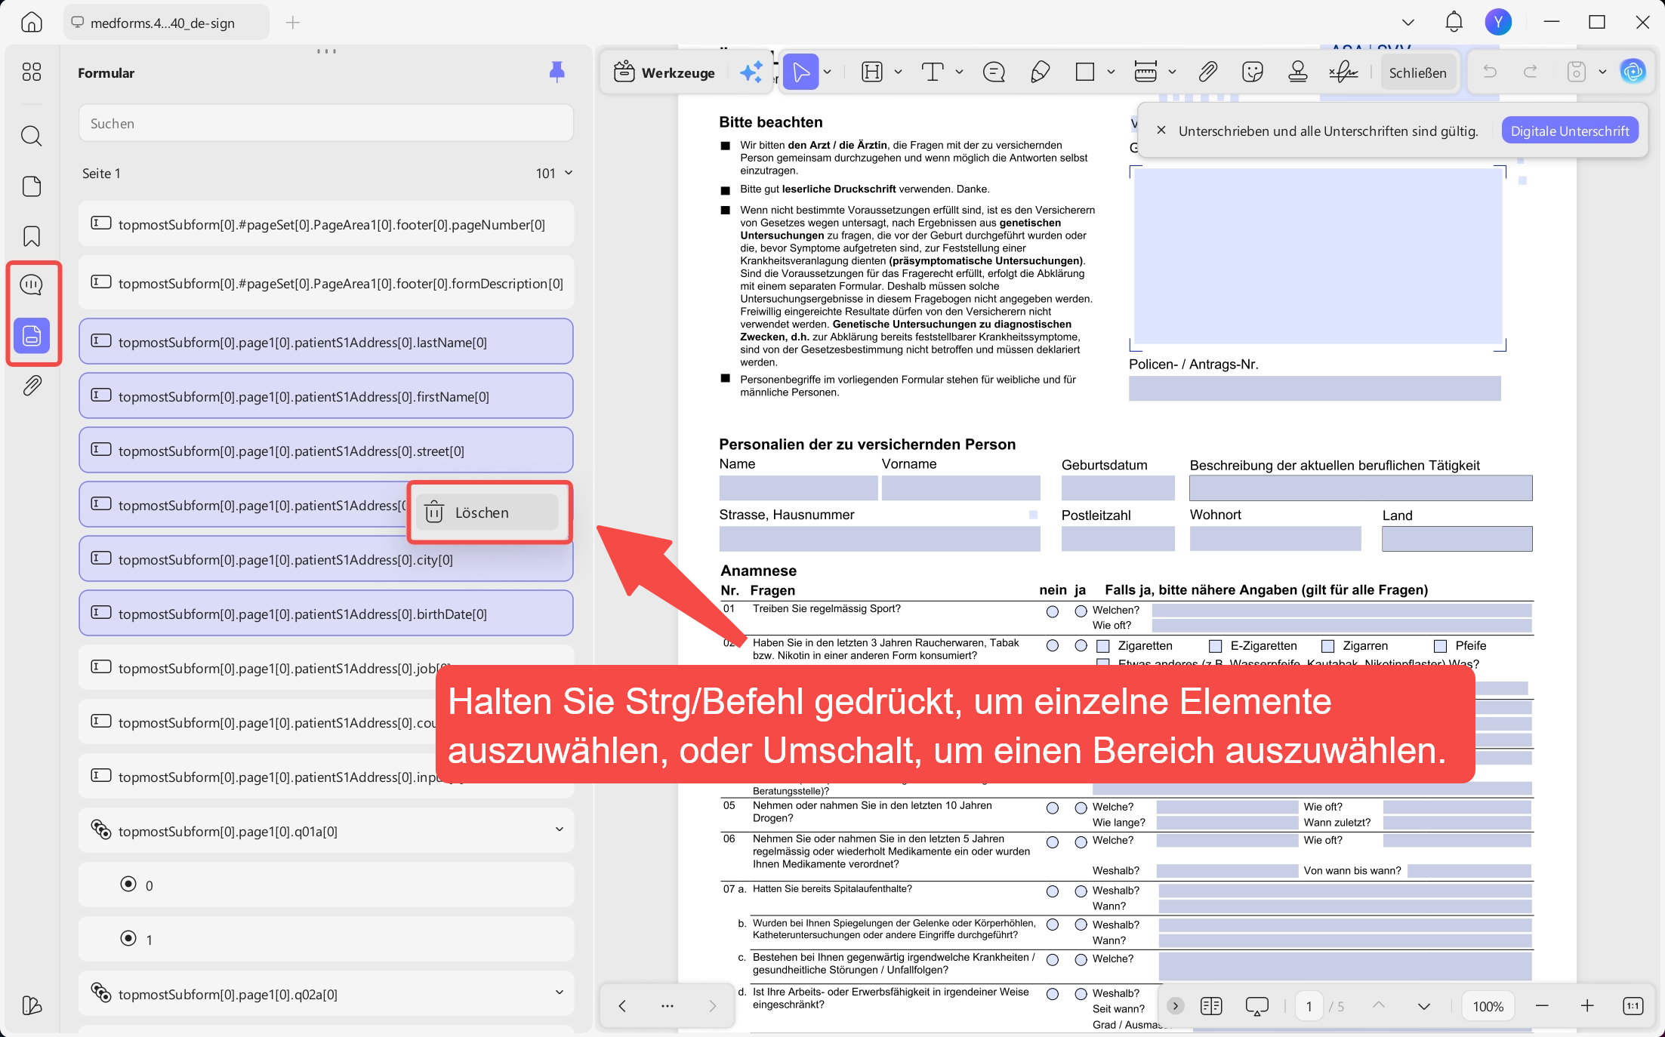
Task: Open the pages panel icon
Action: (x=32, y=186)
